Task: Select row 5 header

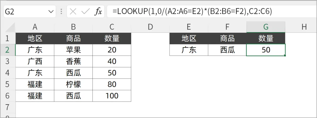Action: click(8, 85)
